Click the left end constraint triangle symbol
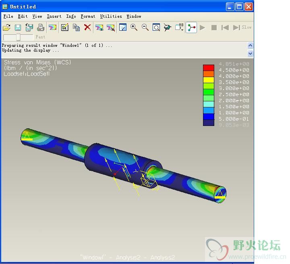 27,136
